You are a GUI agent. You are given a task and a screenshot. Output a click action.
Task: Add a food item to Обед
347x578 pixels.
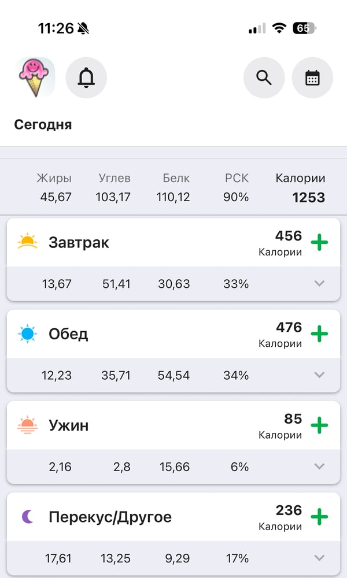tap(320, 334)
